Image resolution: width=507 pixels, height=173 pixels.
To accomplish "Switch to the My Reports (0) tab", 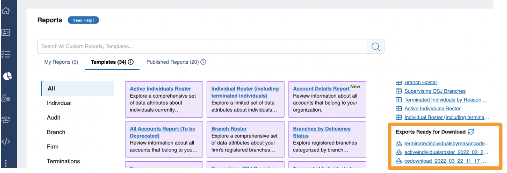I will pos(61,62).
